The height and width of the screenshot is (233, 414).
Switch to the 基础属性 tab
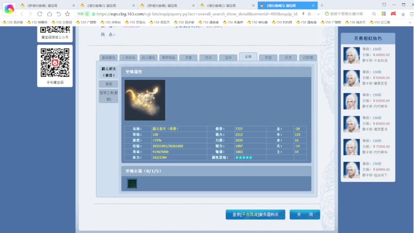(108, 57)
